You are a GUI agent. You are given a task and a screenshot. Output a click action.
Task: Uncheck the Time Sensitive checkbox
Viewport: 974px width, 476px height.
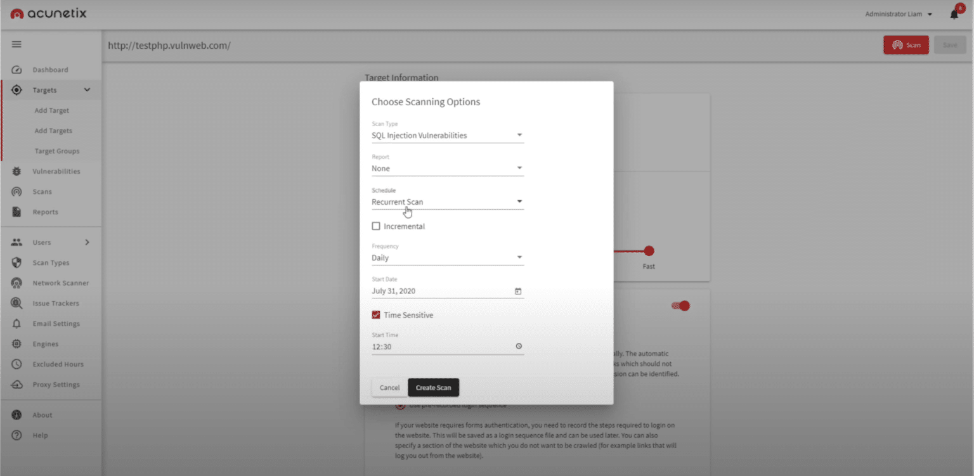click(376, 315)
